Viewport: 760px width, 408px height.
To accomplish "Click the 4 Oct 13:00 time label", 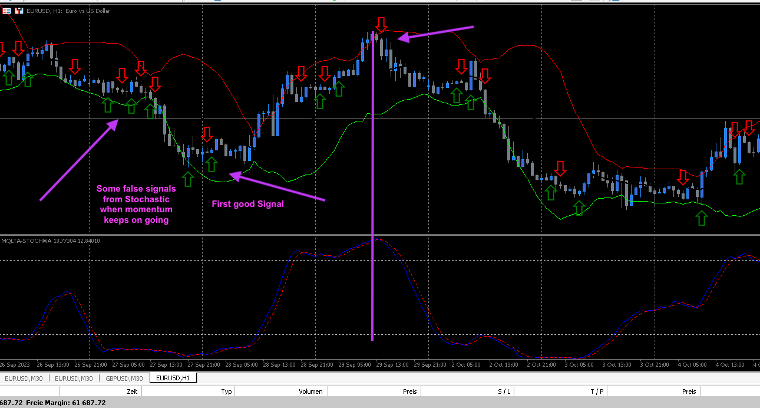I will [x=731, y=365].
